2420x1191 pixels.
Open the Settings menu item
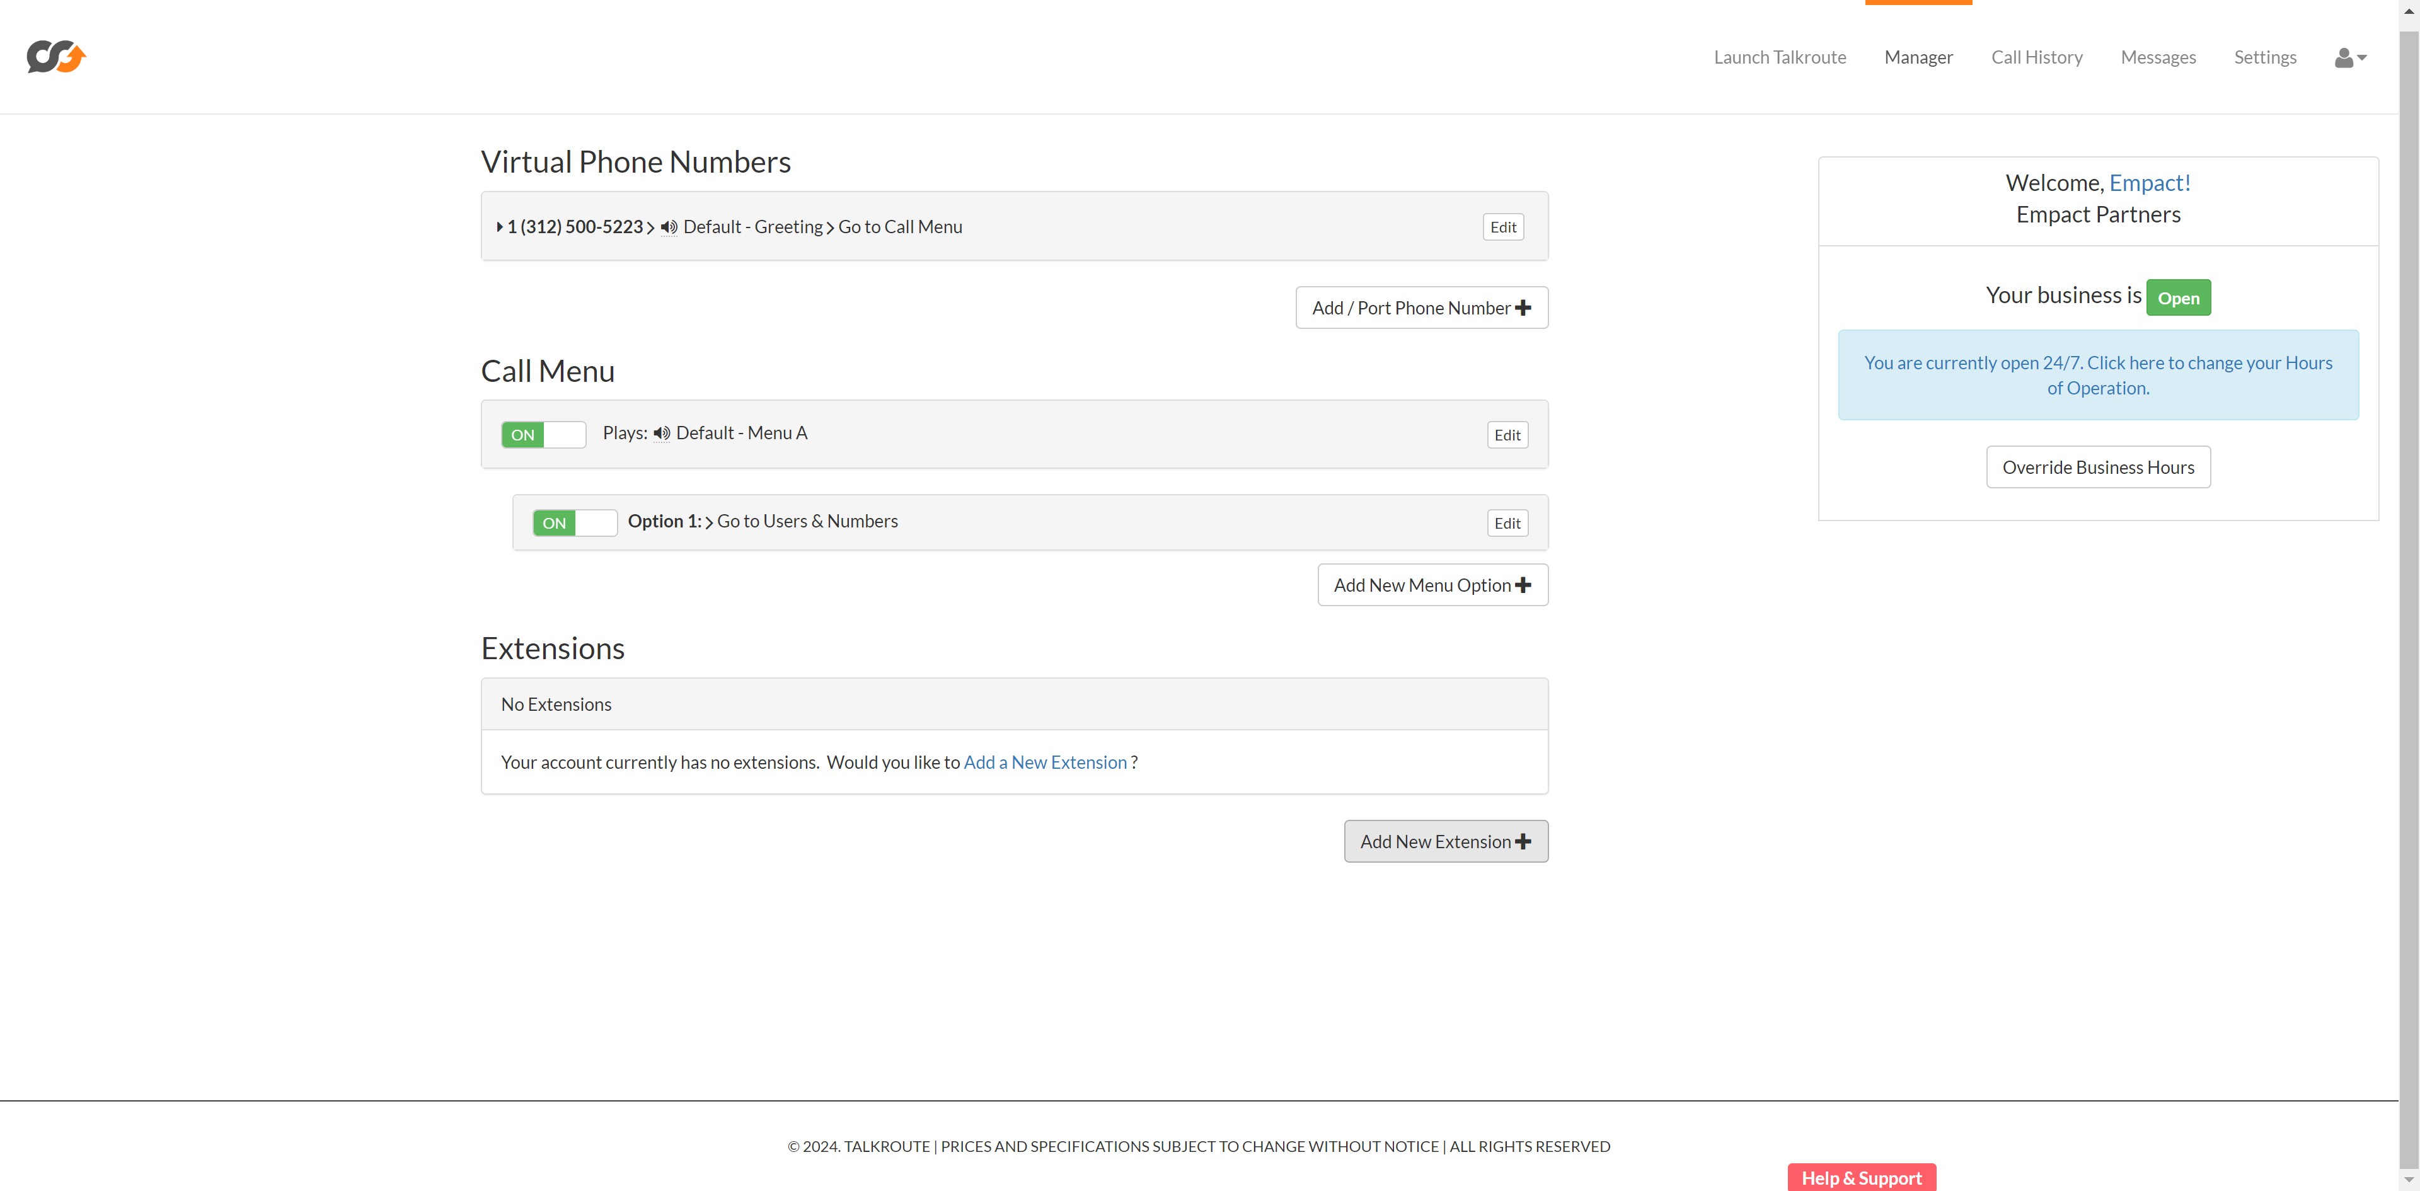tap(2264, 57)
